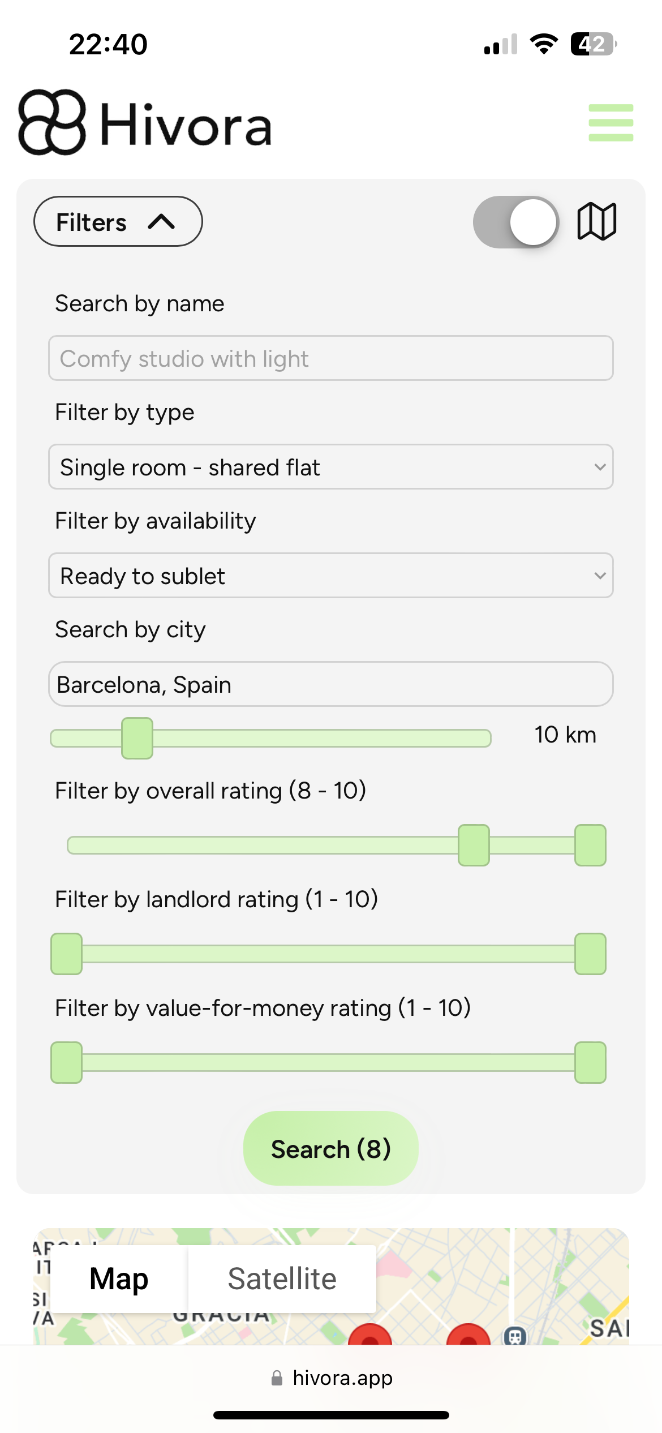Click the Hivora logo
This screenshot has height=1433, width=662.
pos(145,122)
